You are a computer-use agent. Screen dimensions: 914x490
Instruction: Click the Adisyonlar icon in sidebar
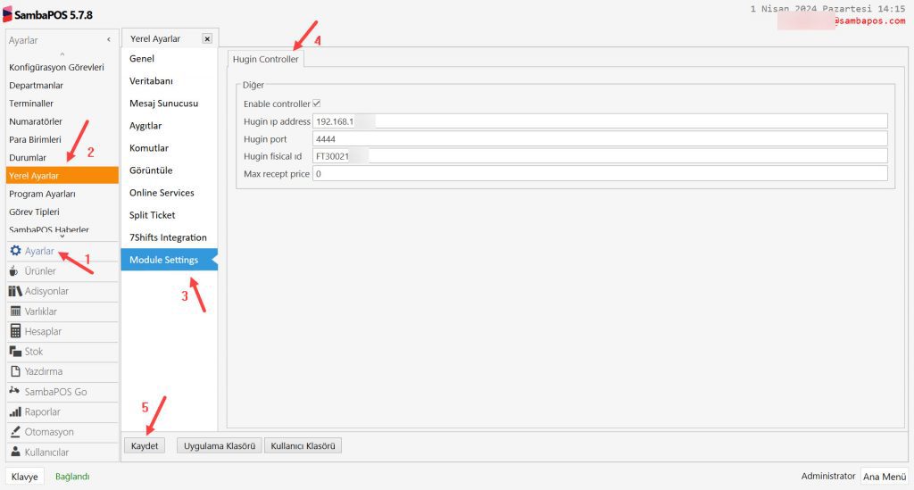pos(15,291)
